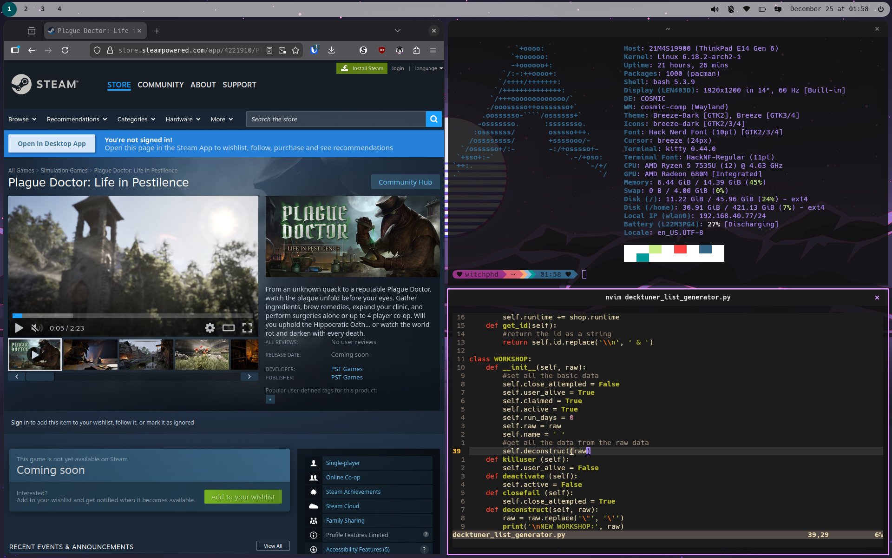Click the Steam store search magnifier button
The image size is (892, 558).
pos(433,119)
